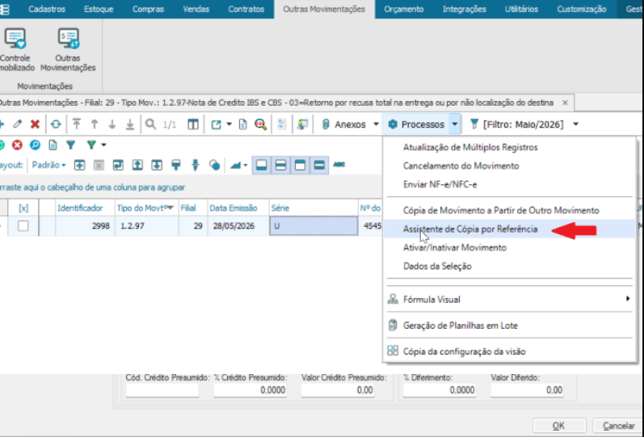The height and width of the screenshot is (437, 644).
Task: Click the plus-square expand icon next to Padrão
Action: pos(79,165)
